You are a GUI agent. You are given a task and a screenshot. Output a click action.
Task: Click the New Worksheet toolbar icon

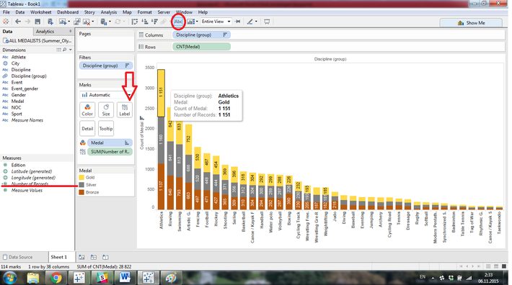coord(62,22)
